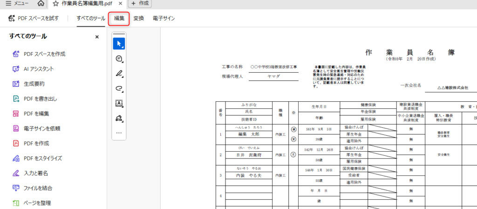477x209 pixels.
Task: Close the すべてのツール panel
Action: [97, 36]
